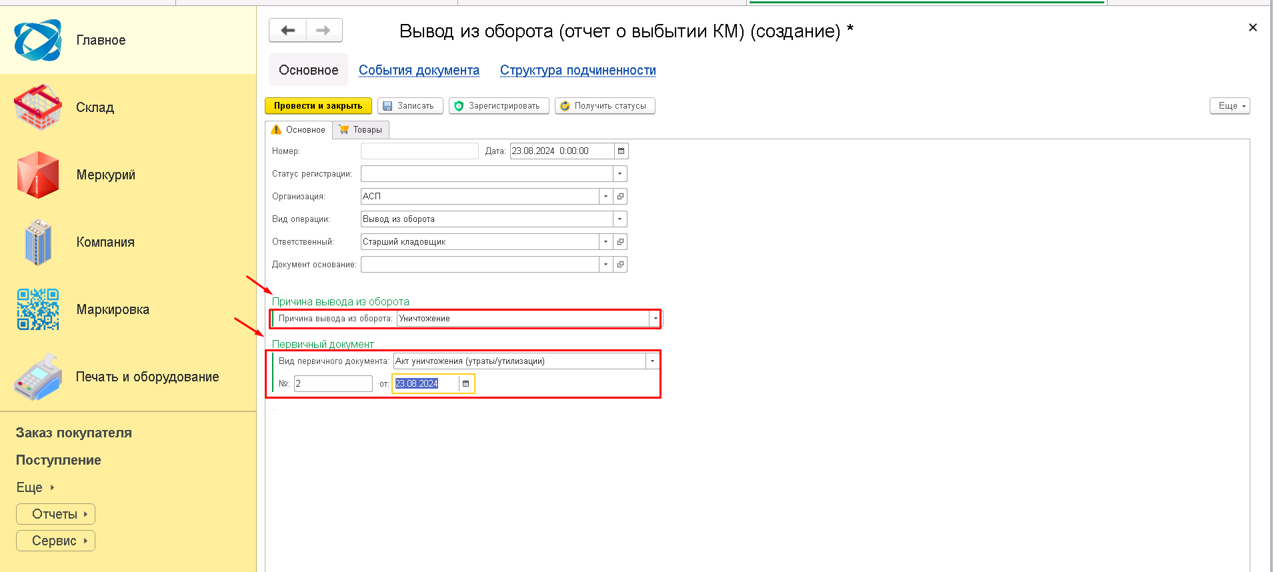Click the empty Статус регистрации field
Screen dimensions: 1273x572
(x=487, y=174)
